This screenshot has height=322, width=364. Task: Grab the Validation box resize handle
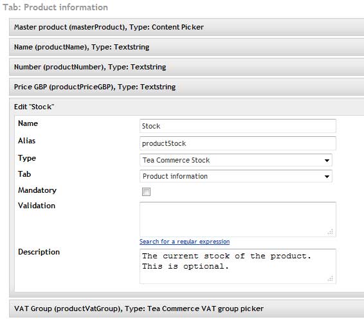[331, 232]
